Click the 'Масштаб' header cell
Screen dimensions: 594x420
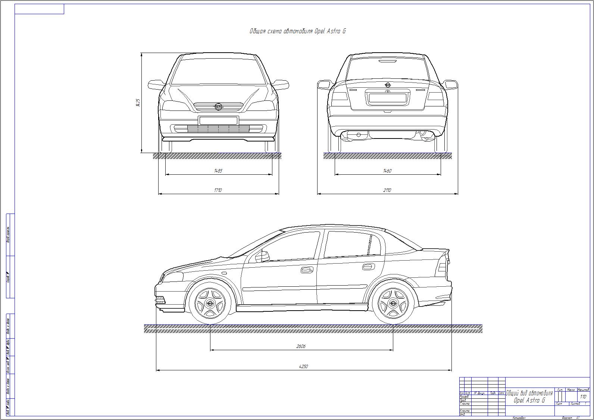click(584, 390)
